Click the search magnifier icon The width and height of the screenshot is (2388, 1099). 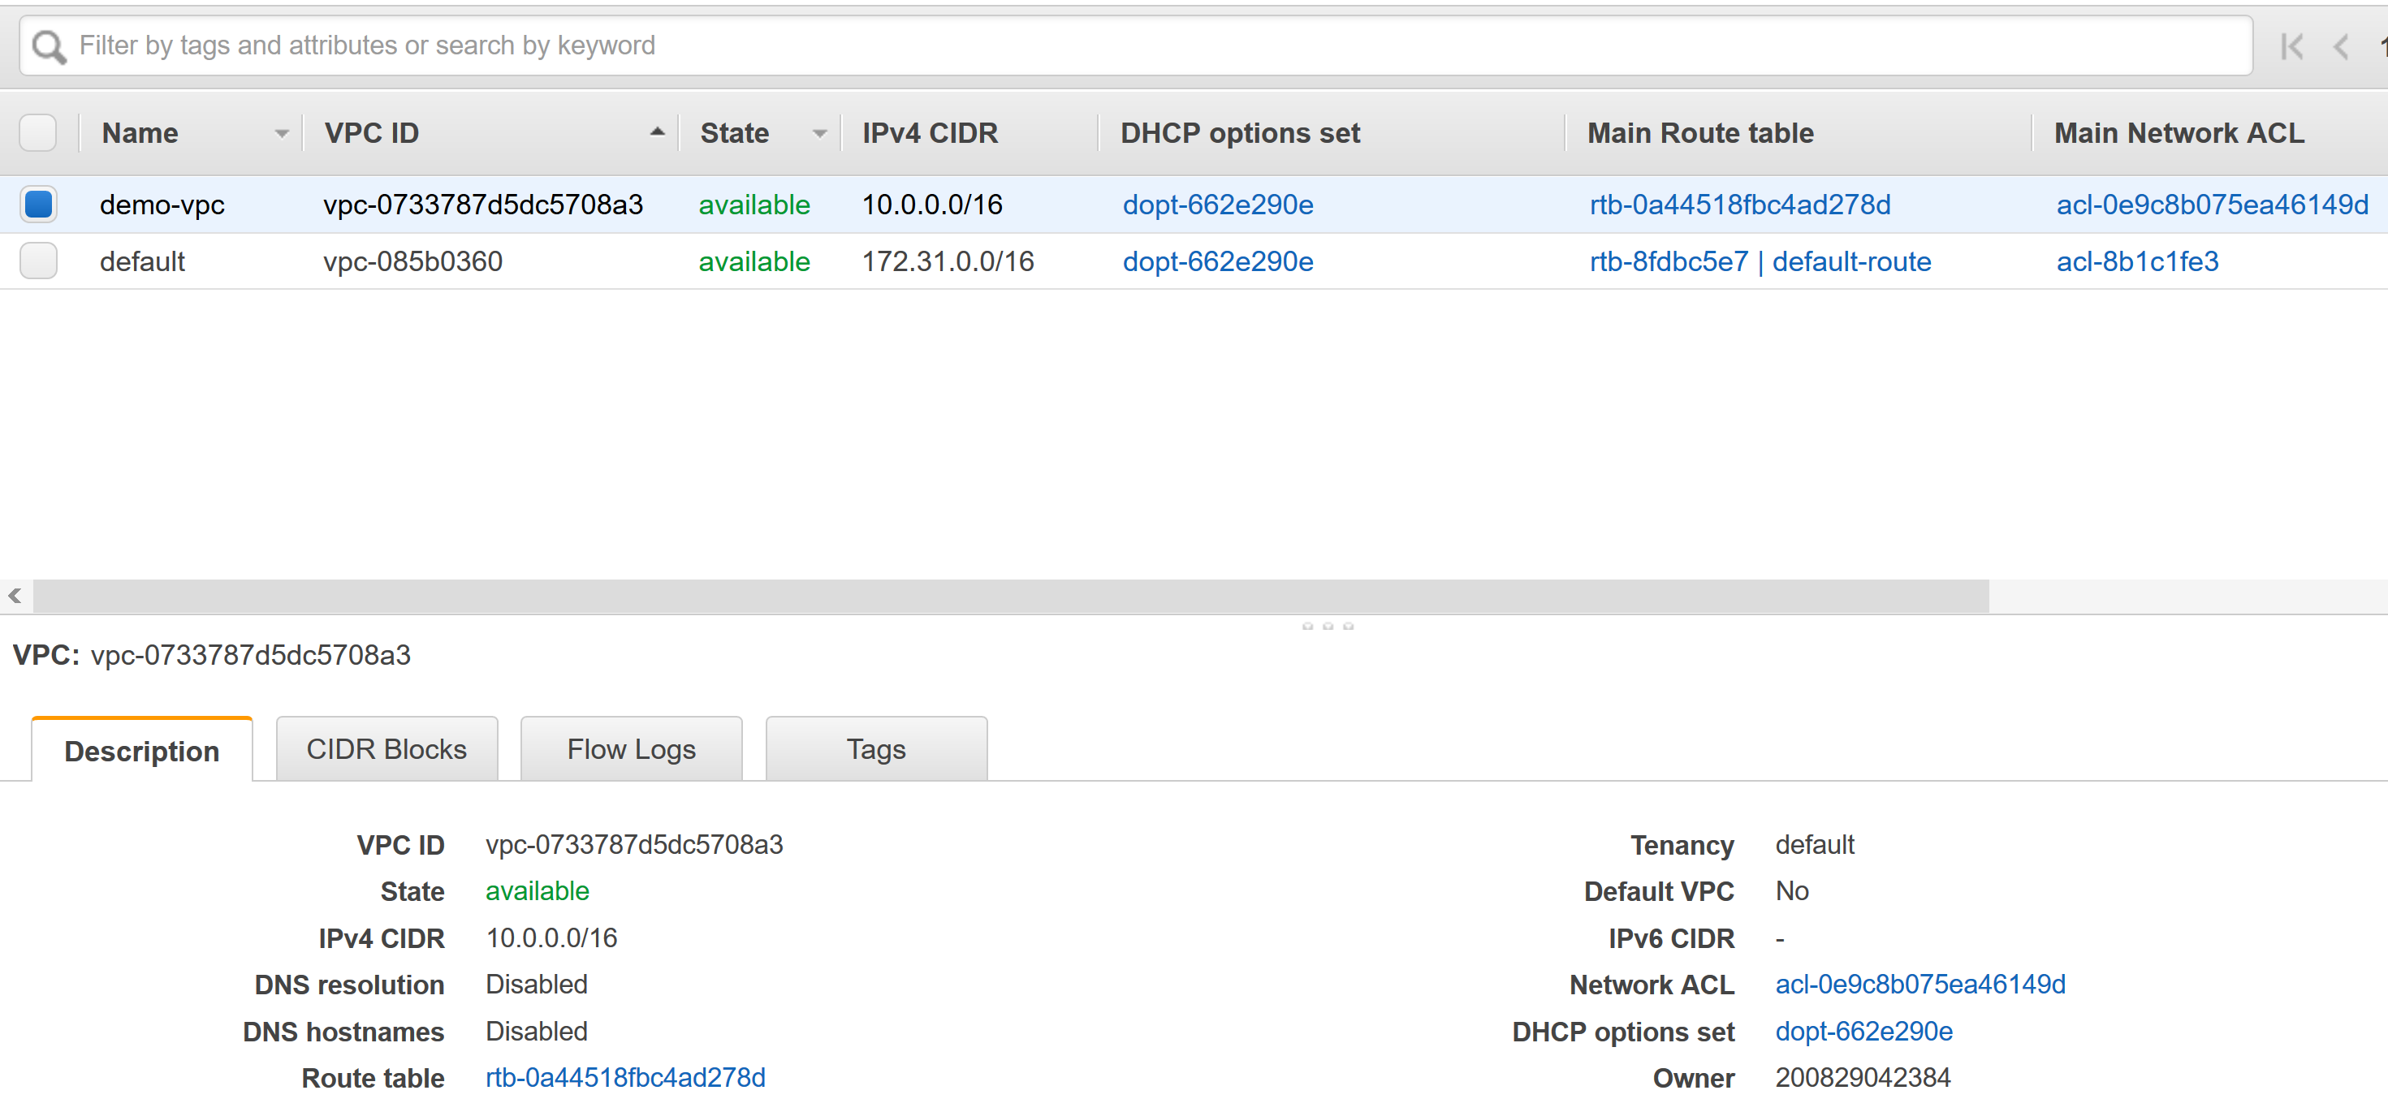pos(48,46)
